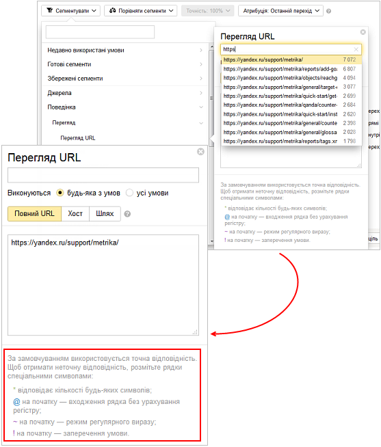Clear the https search field

(356, 49)
